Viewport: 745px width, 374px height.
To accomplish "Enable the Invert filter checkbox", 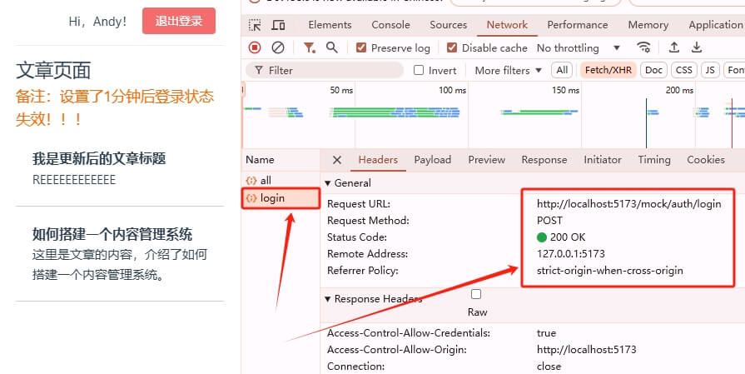I will [419, 71].
